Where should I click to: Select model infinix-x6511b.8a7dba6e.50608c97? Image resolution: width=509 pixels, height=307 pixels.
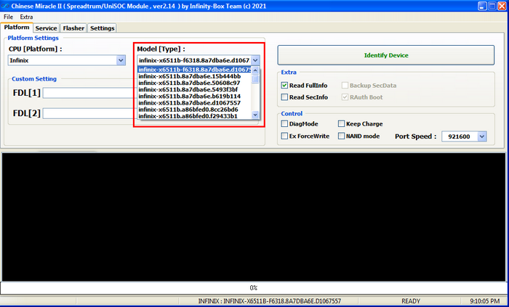[x=194, y=83]
